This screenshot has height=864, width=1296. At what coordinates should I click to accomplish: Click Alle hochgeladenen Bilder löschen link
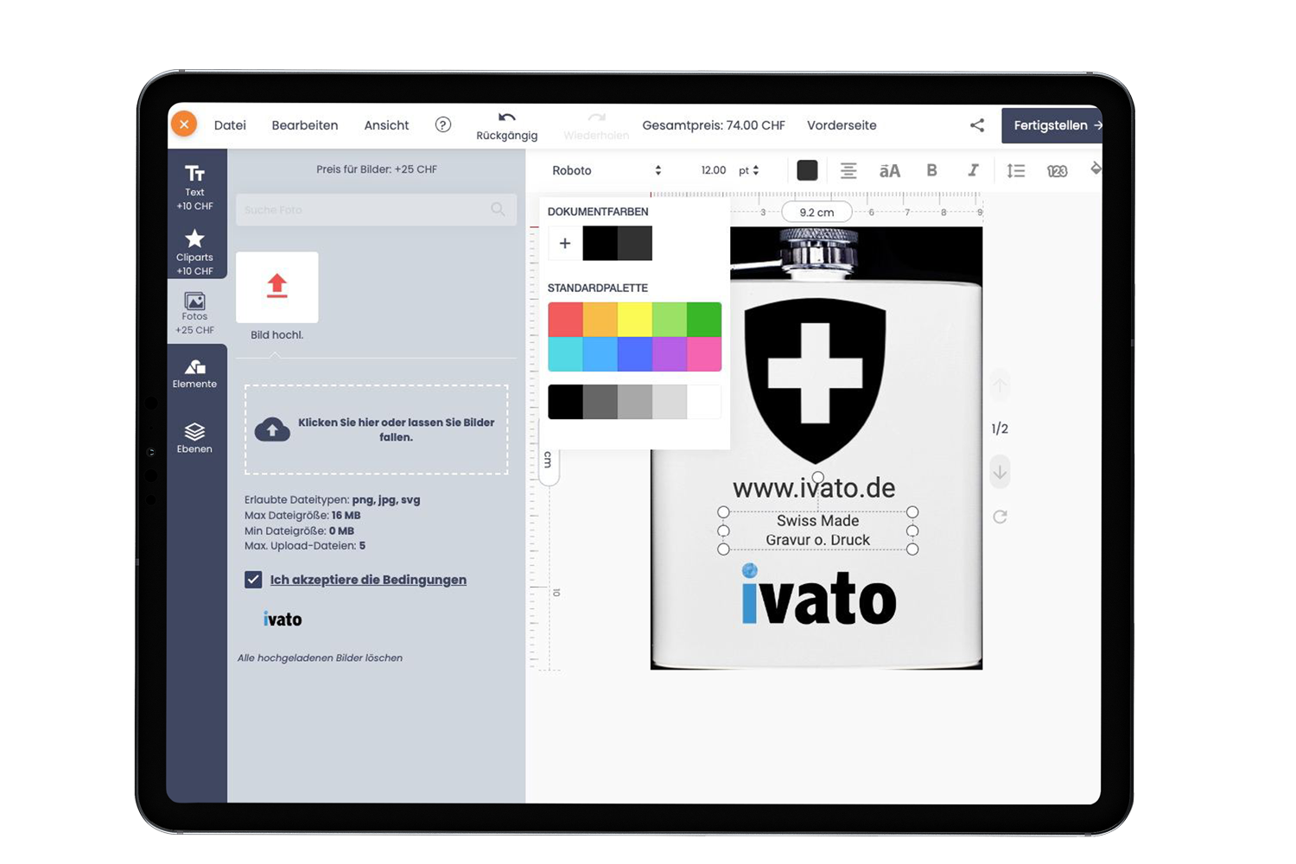click(x=320, y=658)
